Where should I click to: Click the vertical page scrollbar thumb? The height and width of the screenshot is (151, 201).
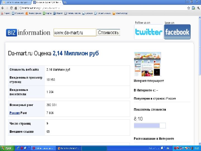tap(200, 47)
